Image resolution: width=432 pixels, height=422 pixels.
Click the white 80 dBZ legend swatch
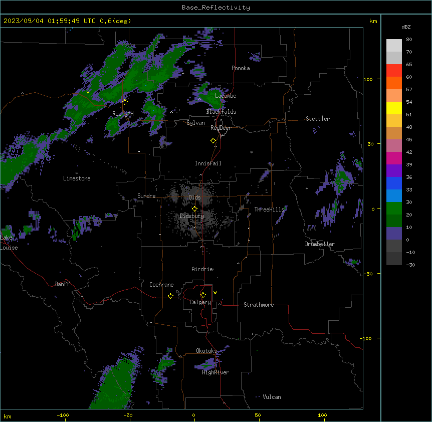[x=394, y=46]
